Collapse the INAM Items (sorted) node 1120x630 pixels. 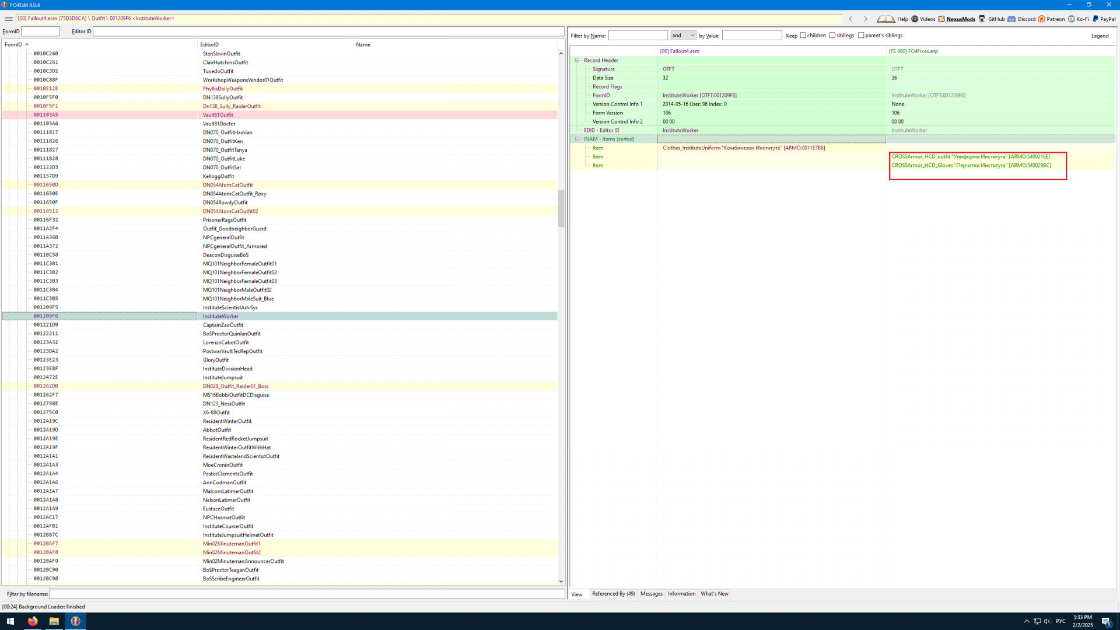tap(577, 139)
